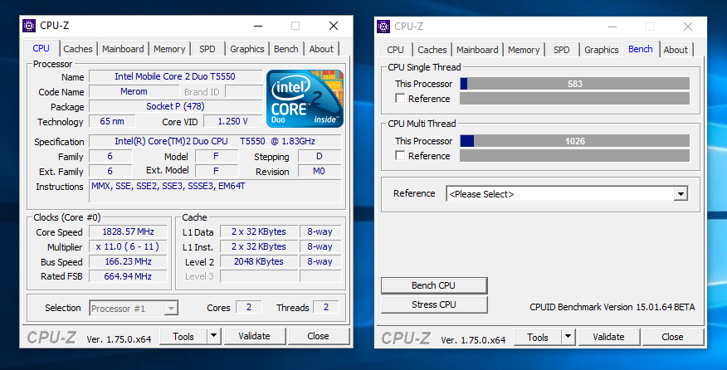Click Bus Speed value 166.23 MHz
Image resolution: width=727 pixels, height=370 pixels.
pos(128,261)
